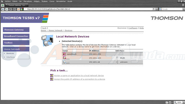Open the Ayuda menu
Viewport: 185px width, 104px height.
coord(70,1)
